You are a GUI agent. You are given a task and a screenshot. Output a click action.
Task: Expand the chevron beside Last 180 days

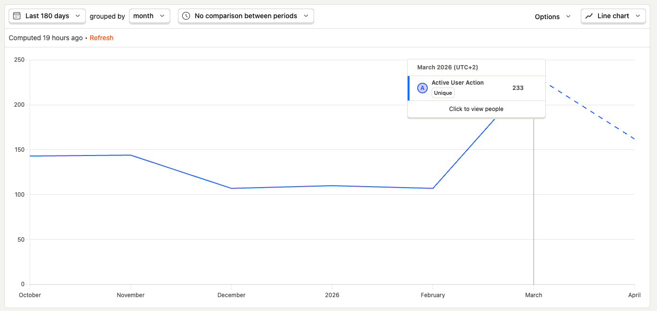78,16
